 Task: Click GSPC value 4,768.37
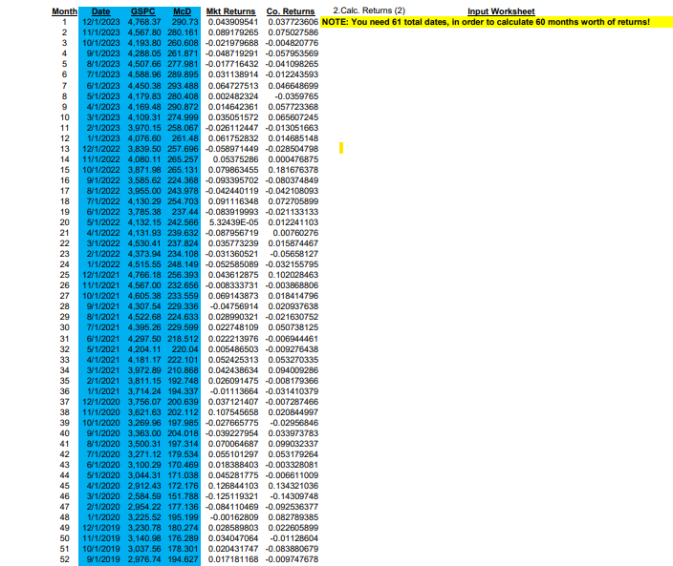(144, 22)
